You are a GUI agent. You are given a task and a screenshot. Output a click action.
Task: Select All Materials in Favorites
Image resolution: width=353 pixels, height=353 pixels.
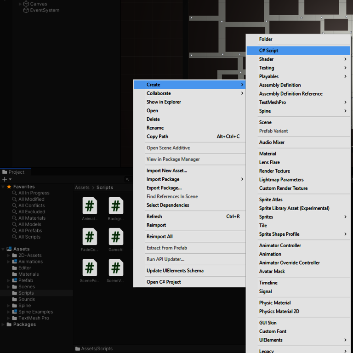32,218
